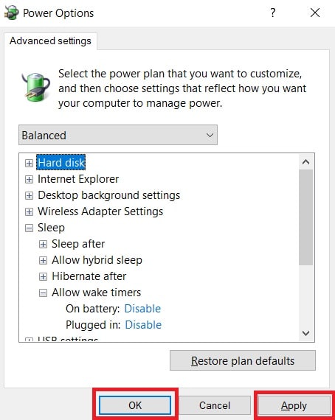Image resolution: width=335 pixels, height=420 pixels.
Task: Collapse the Sleep tree node
Action: (29, 228)
